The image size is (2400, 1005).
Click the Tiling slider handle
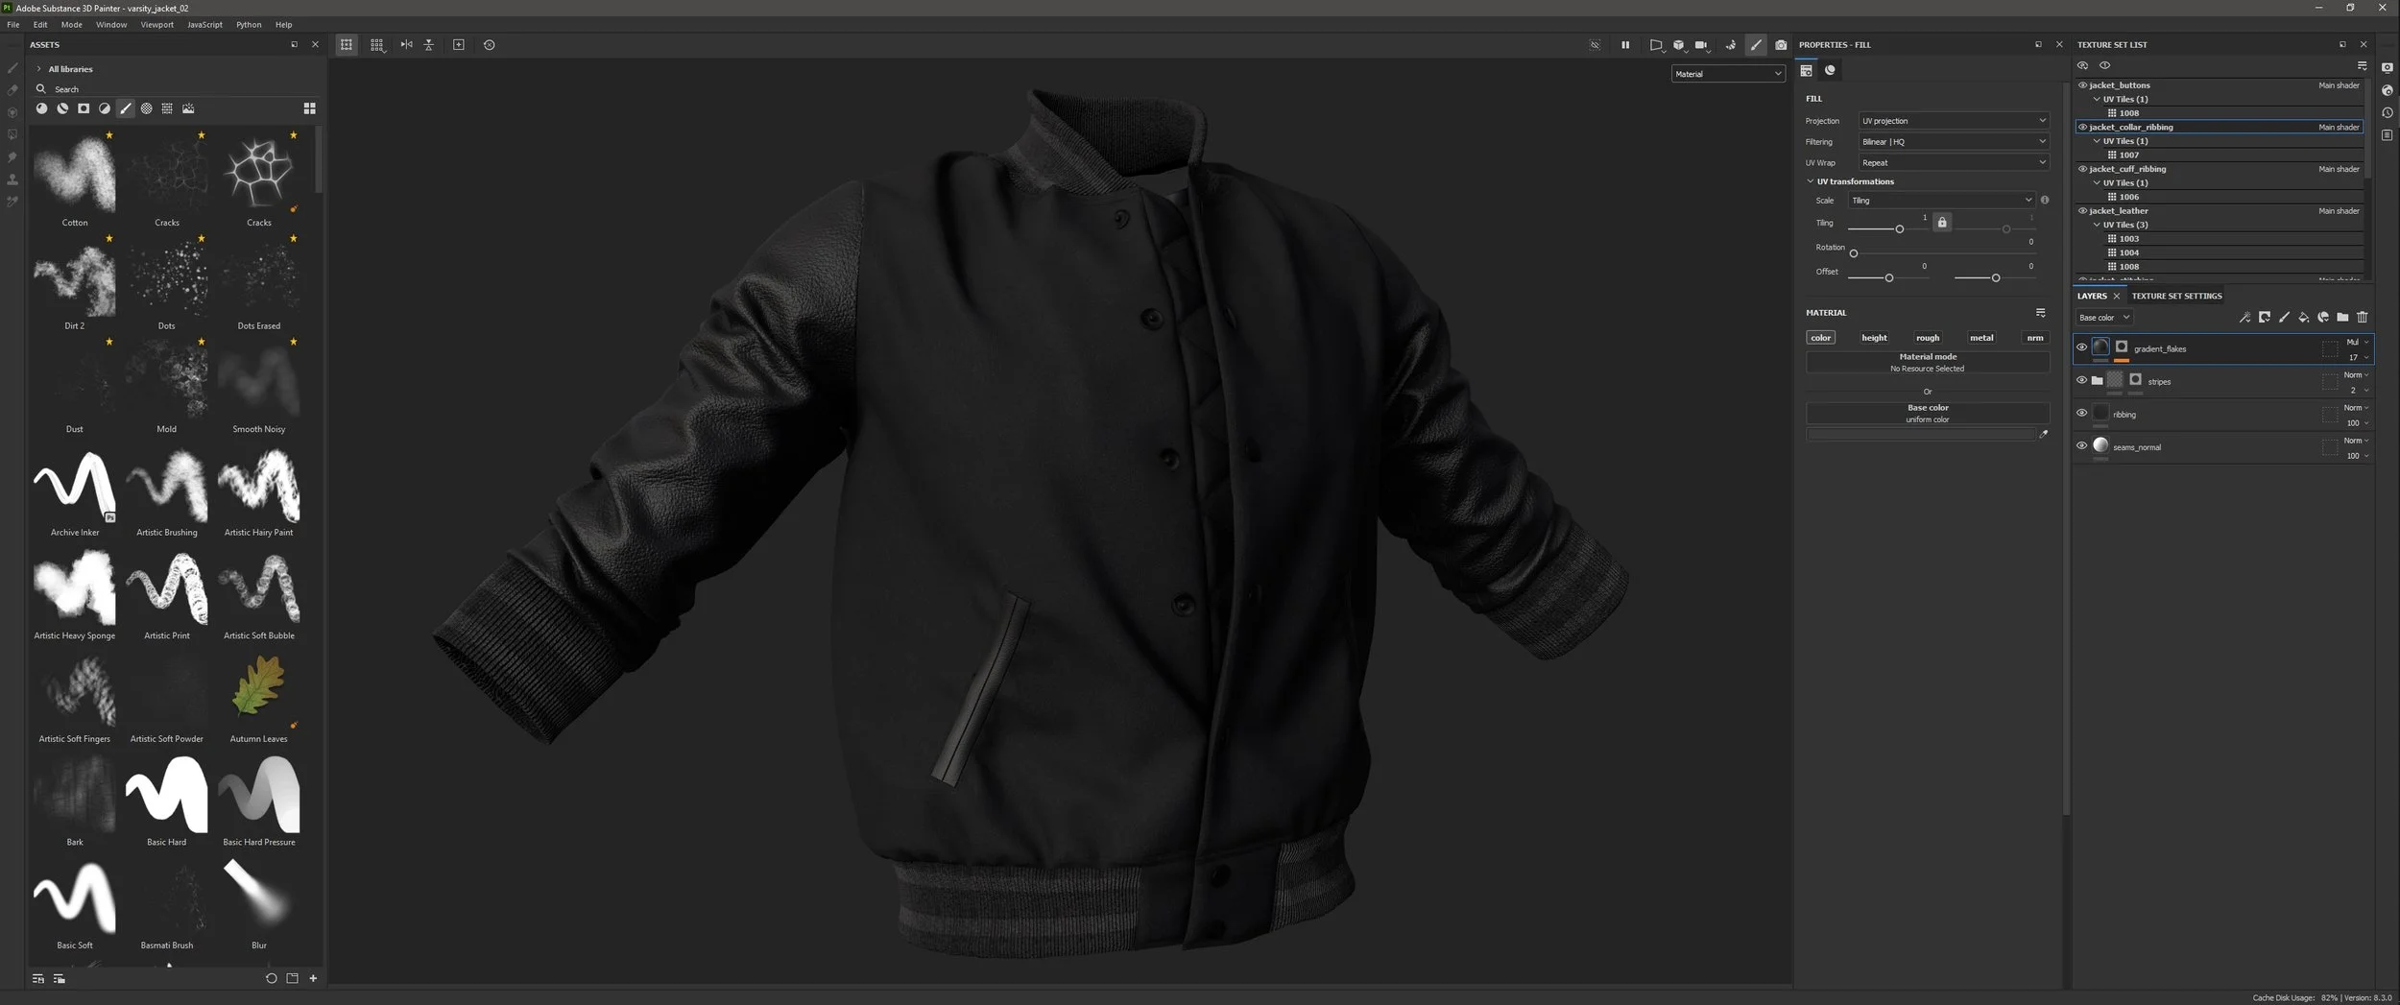click(x=1899, y=228)
